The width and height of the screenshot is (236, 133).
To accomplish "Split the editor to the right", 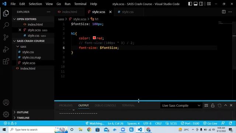I will tap(224, 12).
